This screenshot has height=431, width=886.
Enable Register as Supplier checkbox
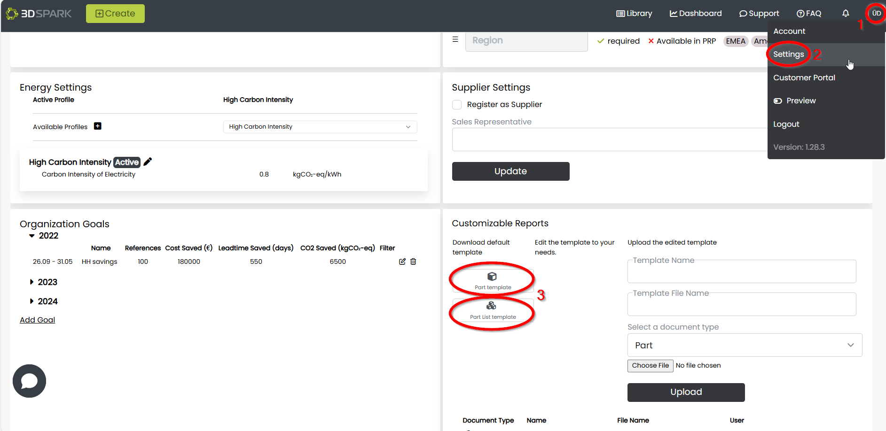(x=457, y=105)
